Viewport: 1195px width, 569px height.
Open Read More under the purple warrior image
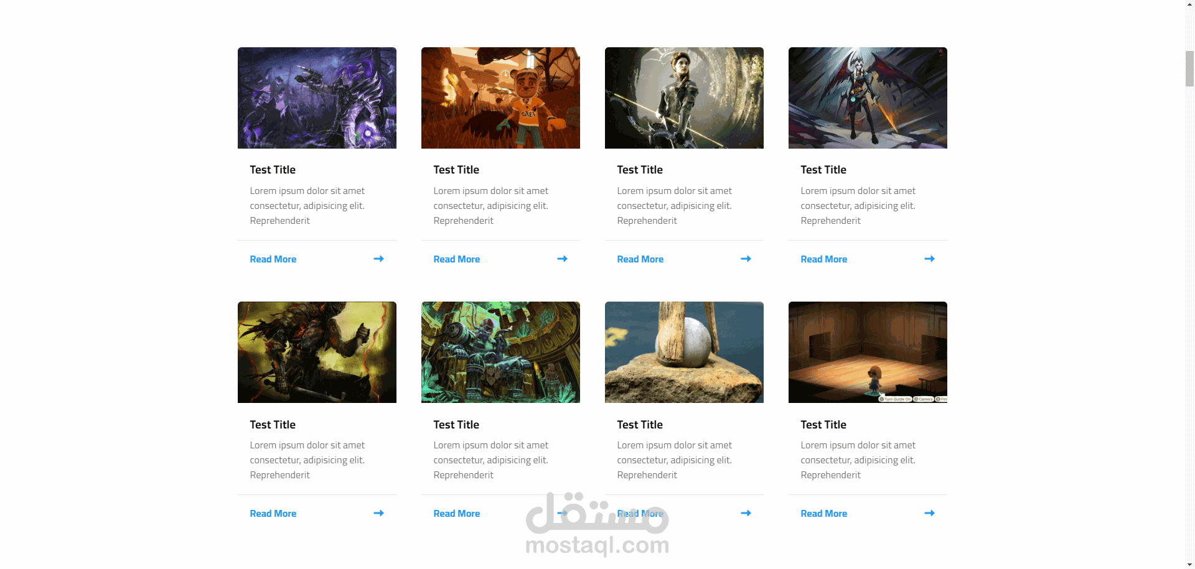(273, 259)
